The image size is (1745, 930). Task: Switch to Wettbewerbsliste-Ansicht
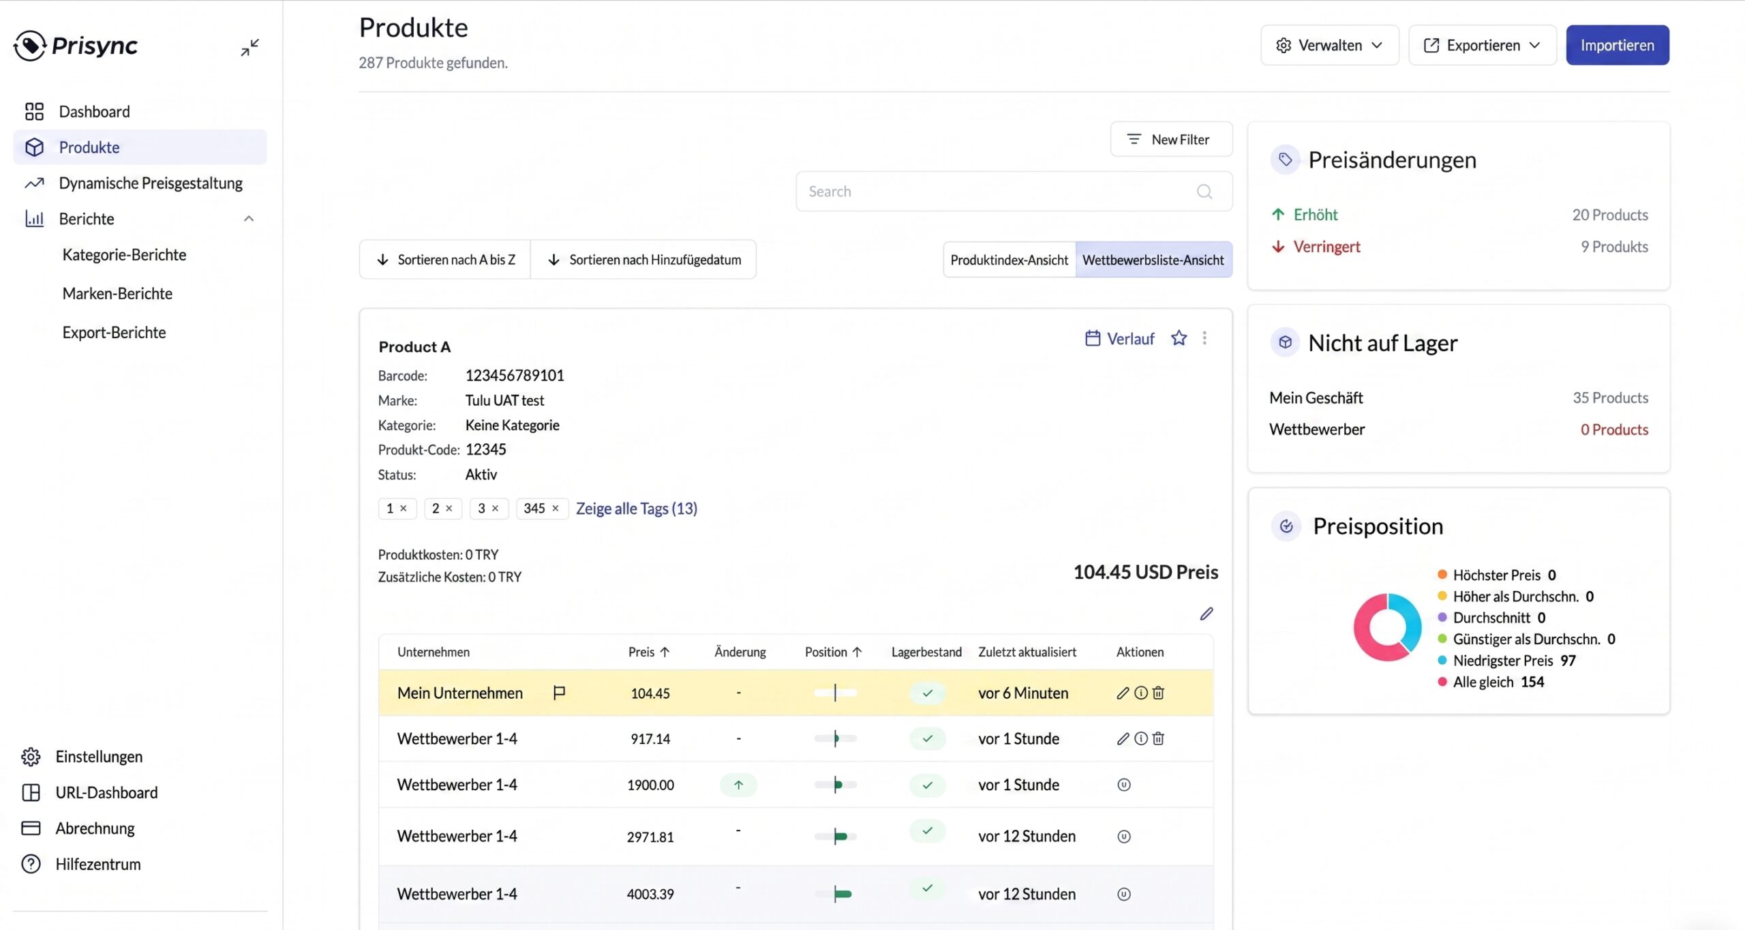[x=1153, y=260]
